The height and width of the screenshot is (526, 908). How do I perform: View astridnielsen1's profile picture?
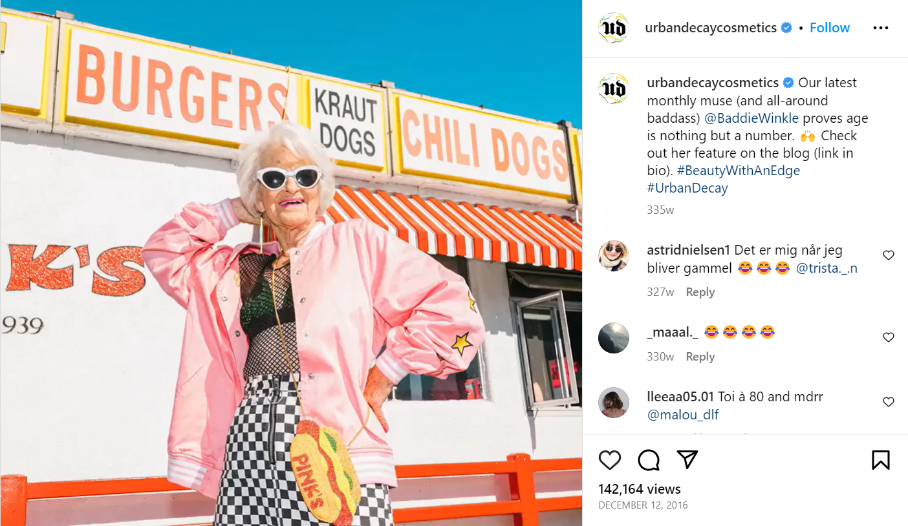tap(614, 256)
